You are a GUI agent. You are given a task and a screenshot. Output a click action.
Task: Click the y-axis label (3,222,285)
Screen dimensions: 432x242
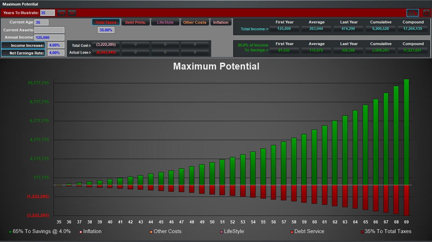click(38, 215)
